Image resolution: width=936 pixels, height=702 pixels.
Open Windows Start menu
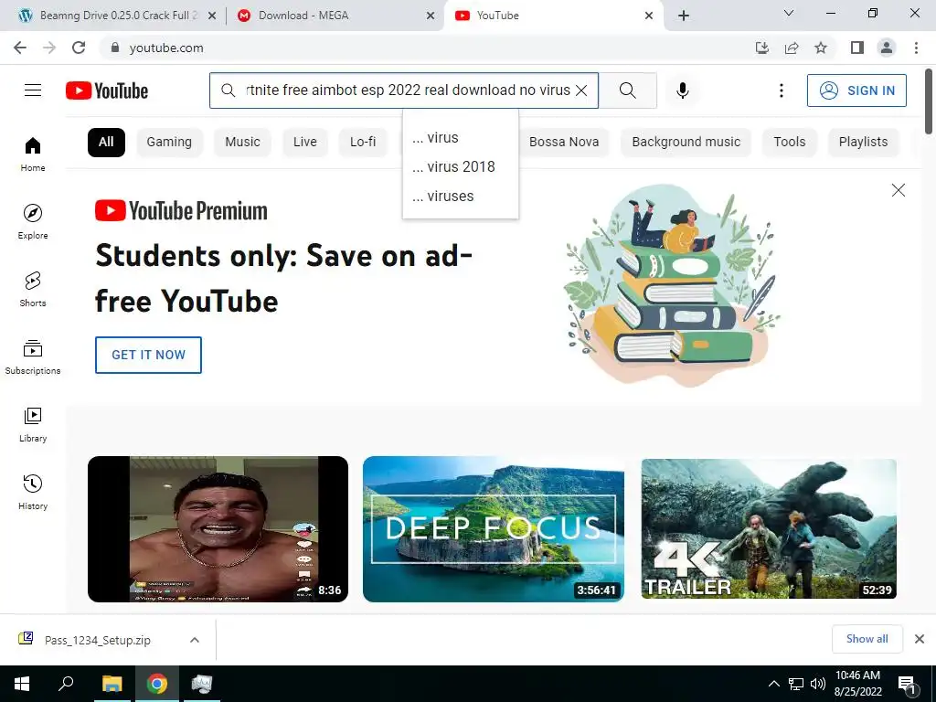click(22, 684)
